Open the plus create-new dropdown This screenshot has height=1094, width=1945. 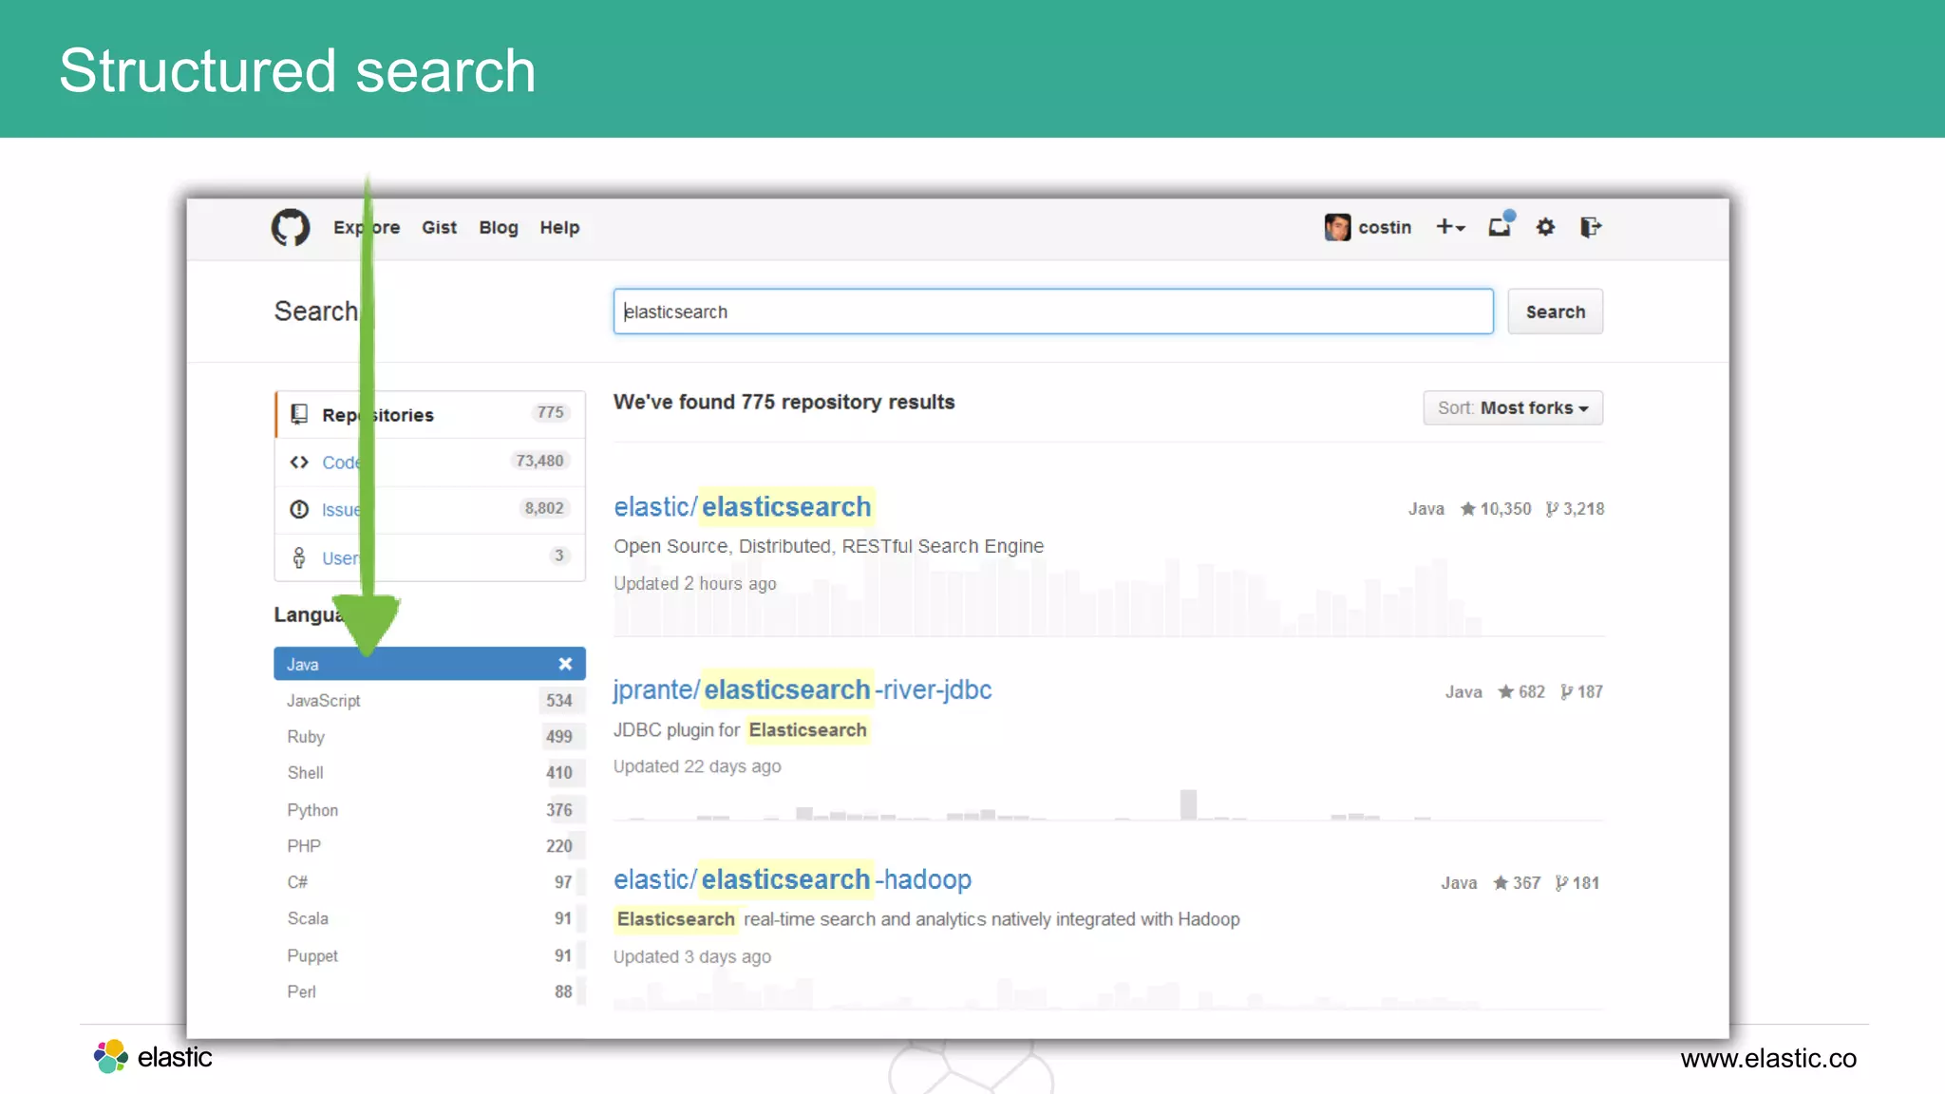point(1450,227)
